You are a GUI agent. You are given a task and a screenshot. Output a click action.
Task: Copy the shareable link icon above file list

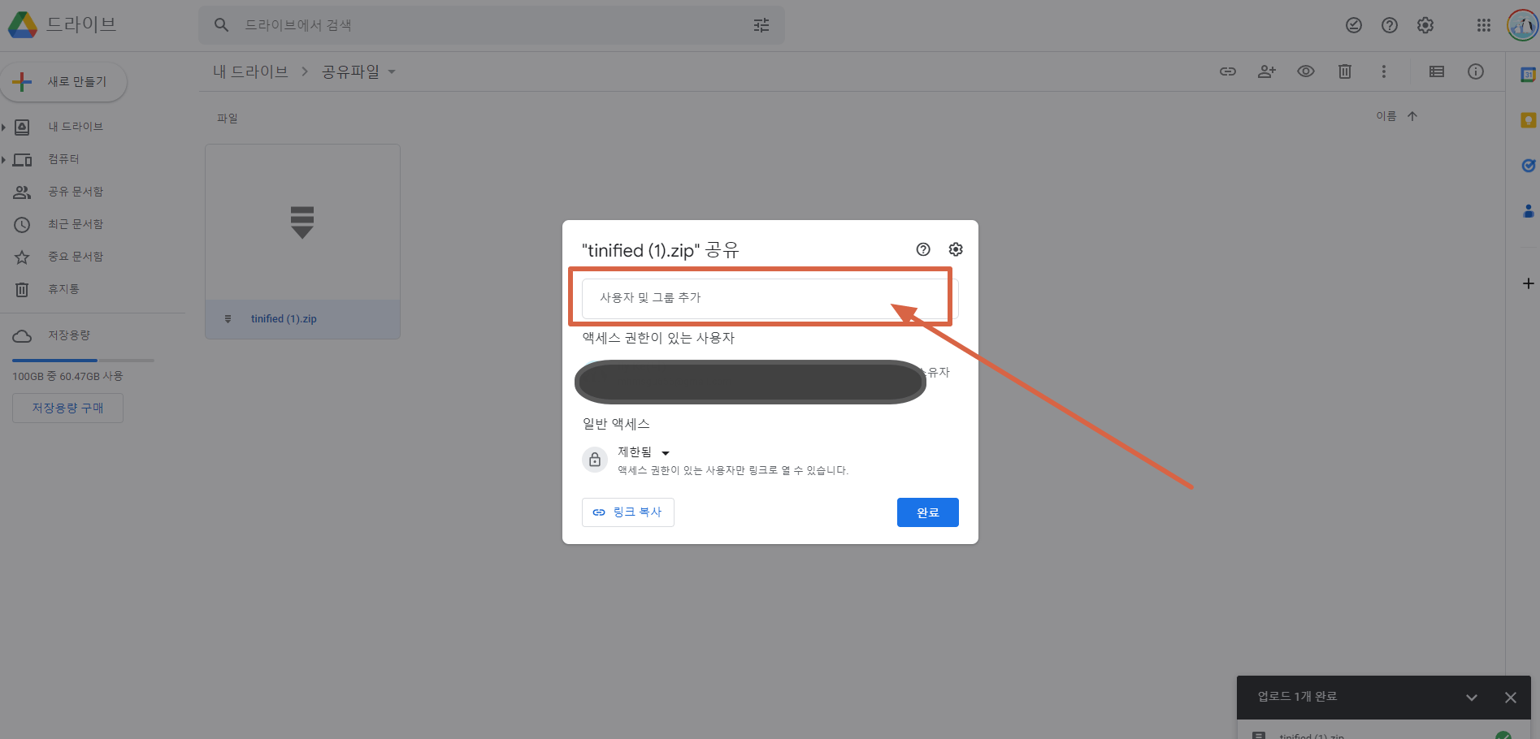pyautogui.click(x=1227, y=71)
